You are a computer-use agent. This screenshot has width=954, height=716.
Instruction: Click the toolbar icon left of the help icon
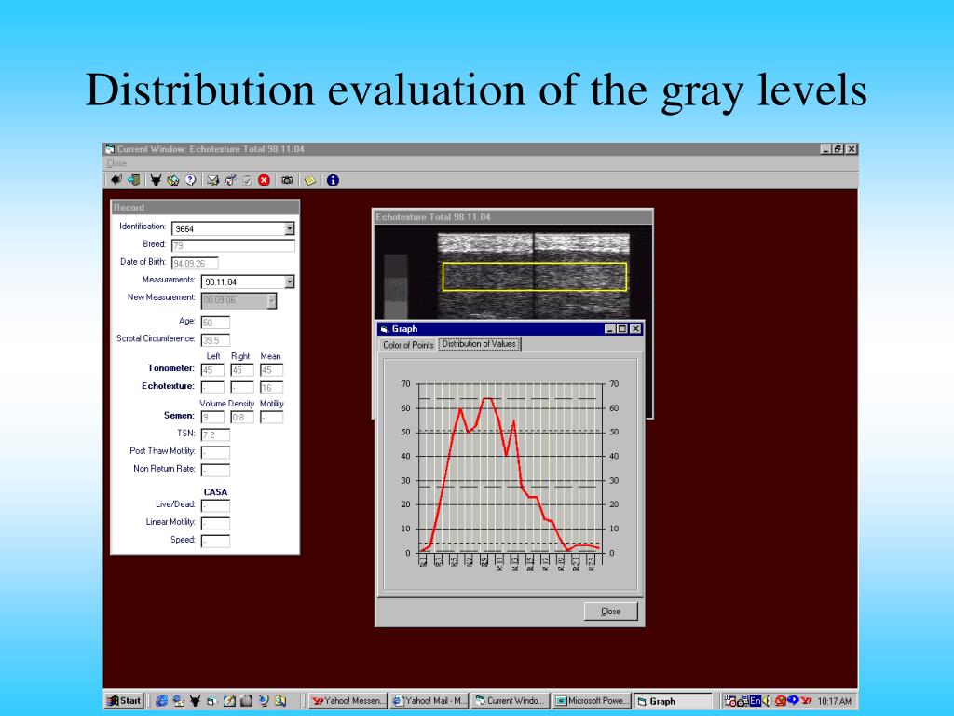click(x=172, y=180)
